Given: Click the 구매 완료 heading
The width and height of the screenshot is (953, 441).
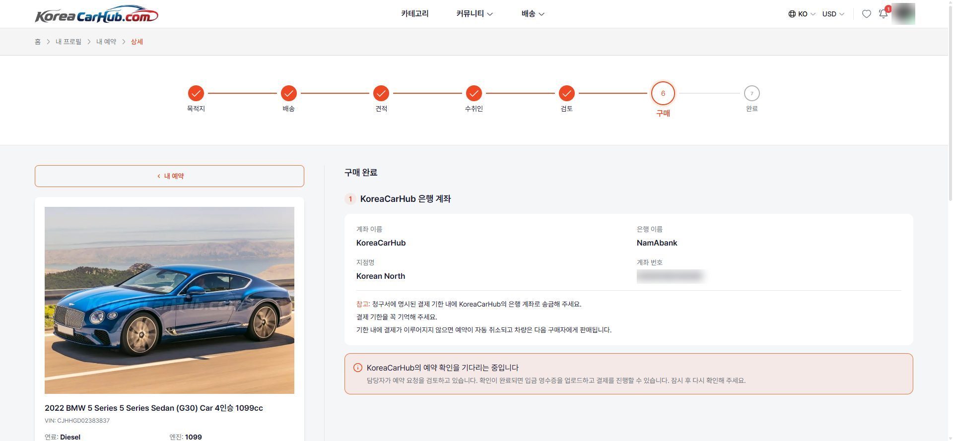Looking at the screenshot, I should point(361,173).
